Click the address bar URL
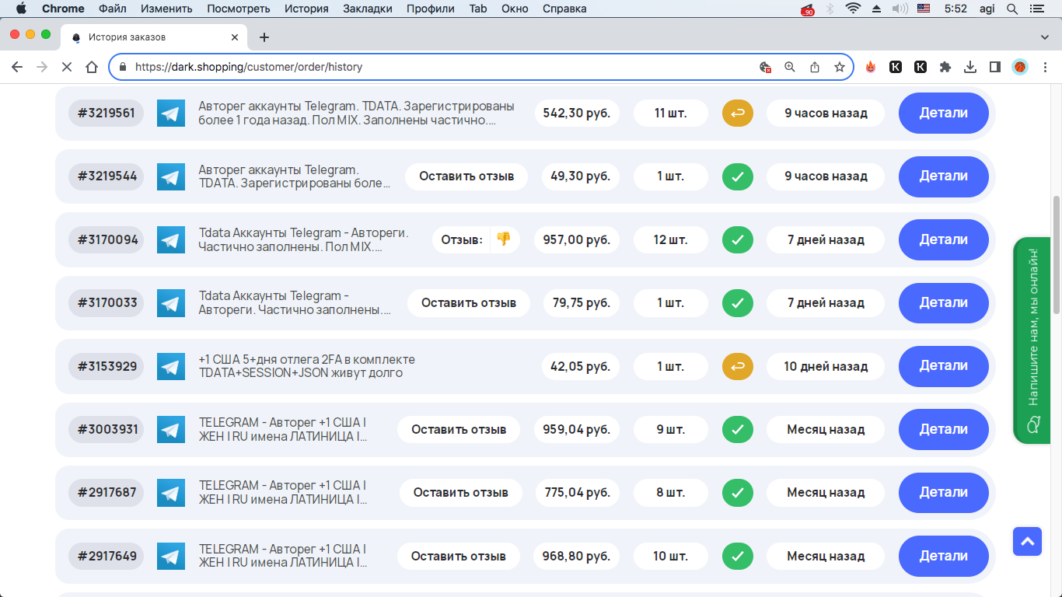The height and width of the screenshot is (597, 1062). [x=249, y=67]
